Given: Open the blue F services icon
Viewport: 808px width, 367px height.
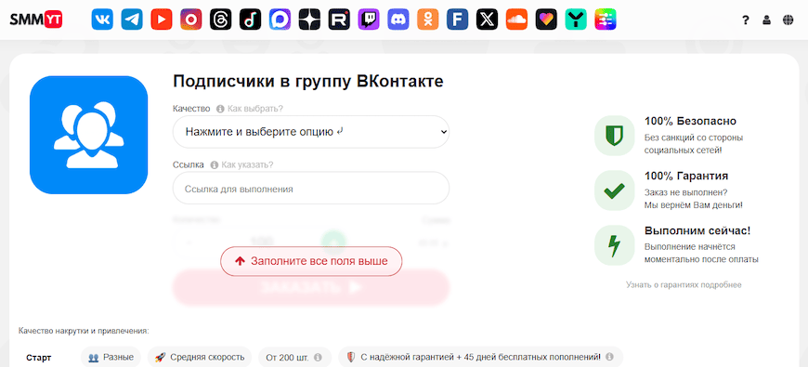Looking at the screenshot, I should pos(458,20).
